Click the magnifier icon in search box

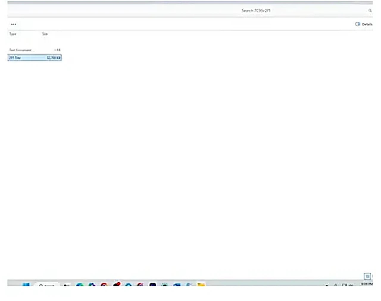(x=370, y=10)
